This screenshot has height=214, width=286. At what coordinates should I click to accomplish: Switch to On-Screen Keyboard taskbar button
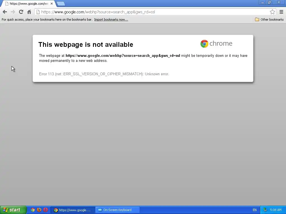click(118, 210)
